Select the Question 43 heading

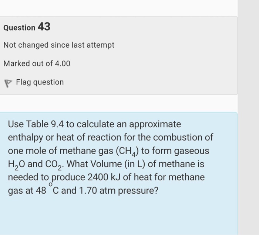click(x=27, y=27)
